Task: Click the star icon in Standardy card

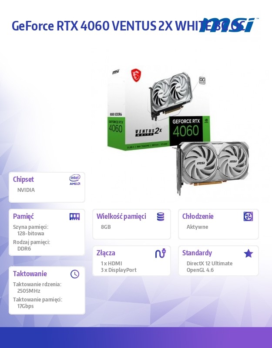Action: pos(248,253)
